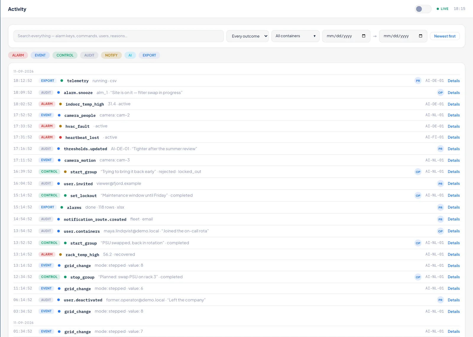
Task: Select the heartbeat_lost alarm name
Action: pos(82,138)
